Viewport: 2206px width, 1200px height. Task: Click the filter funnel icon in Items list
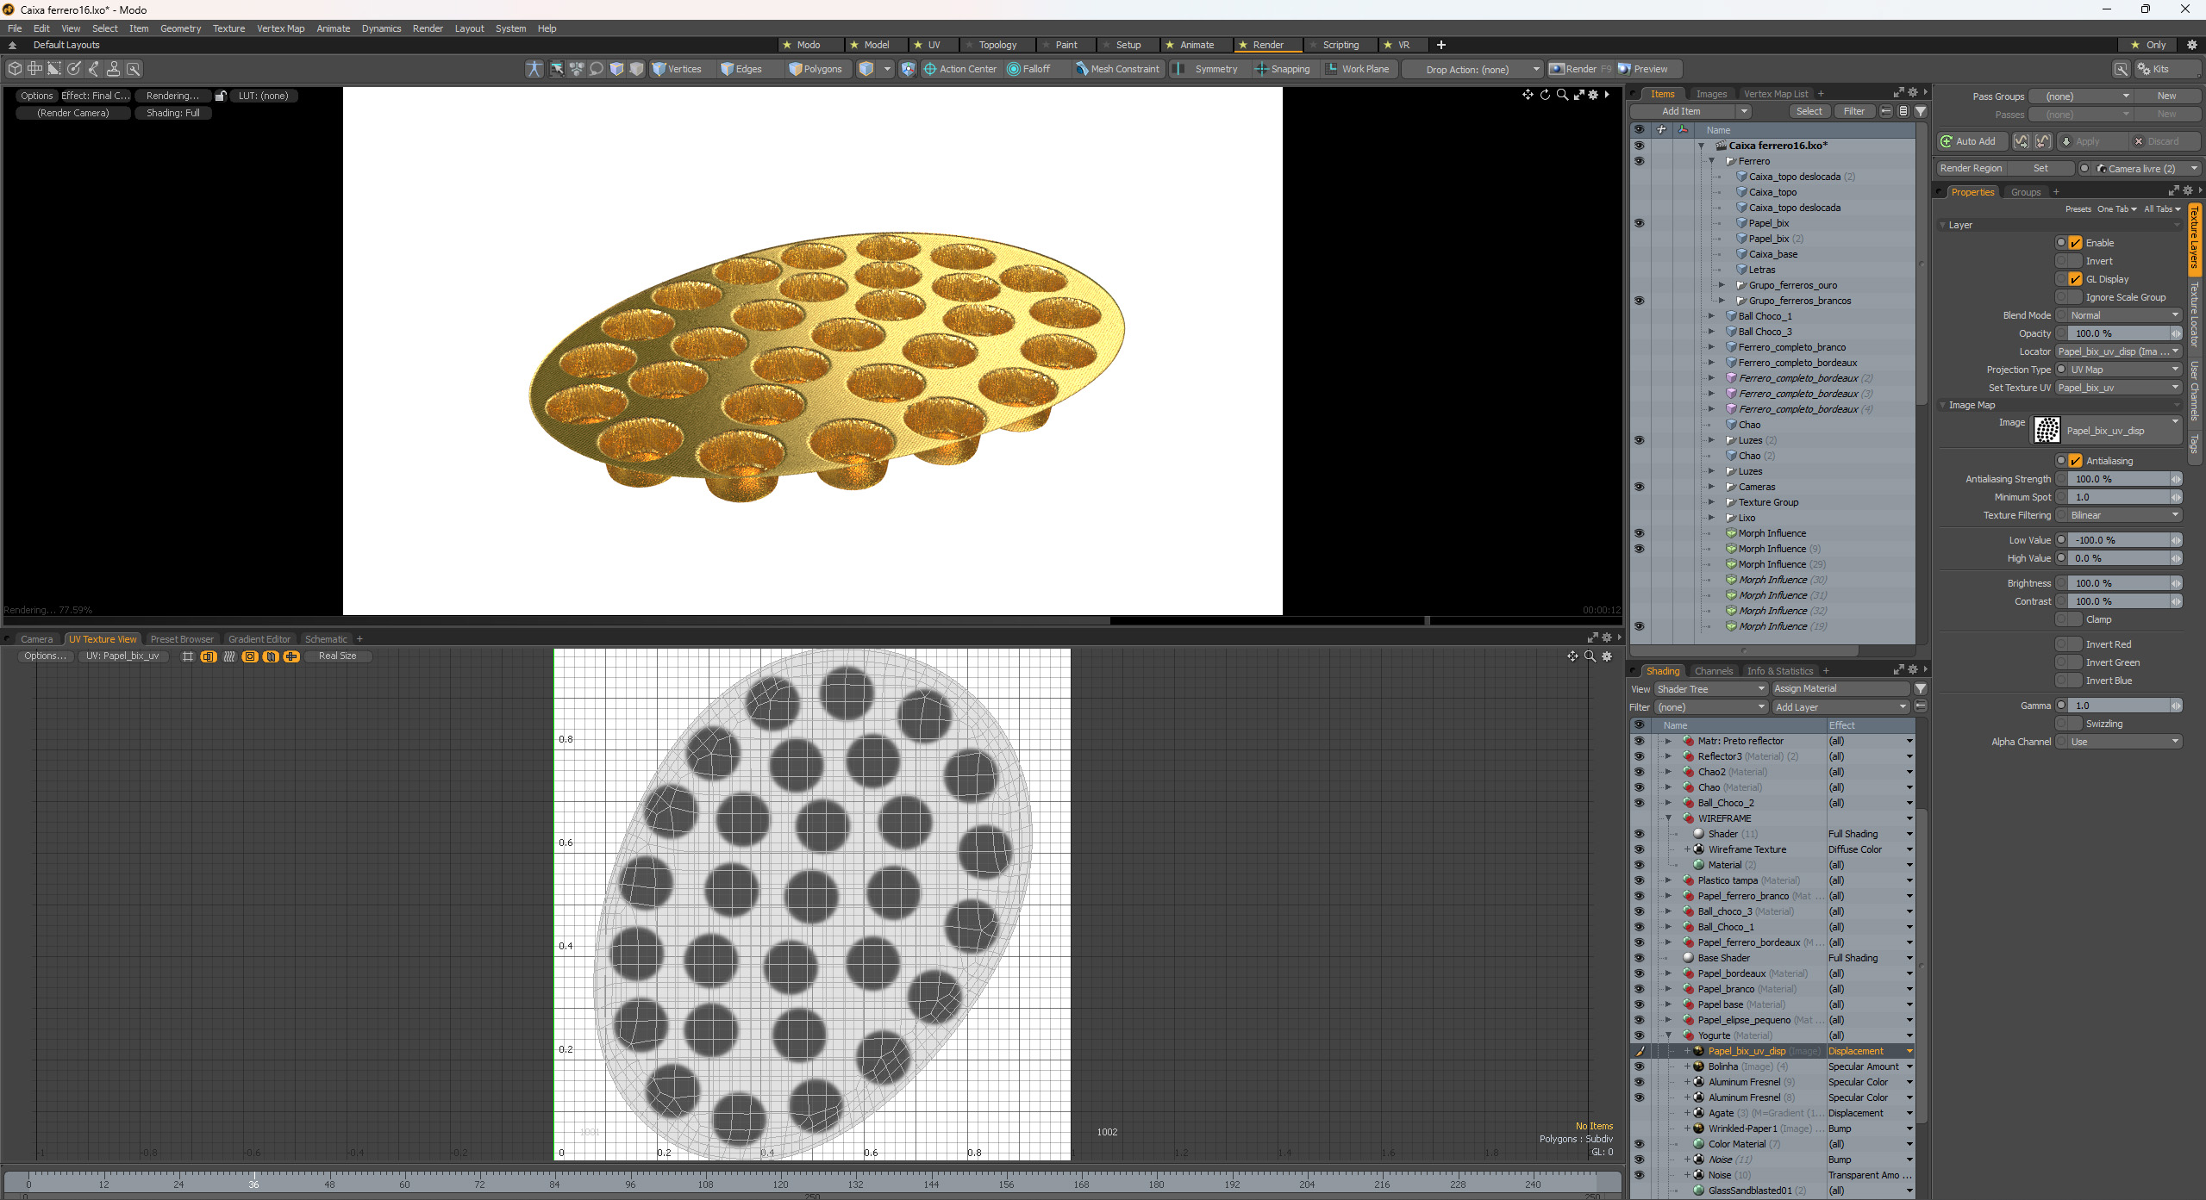pos(1921,111)
